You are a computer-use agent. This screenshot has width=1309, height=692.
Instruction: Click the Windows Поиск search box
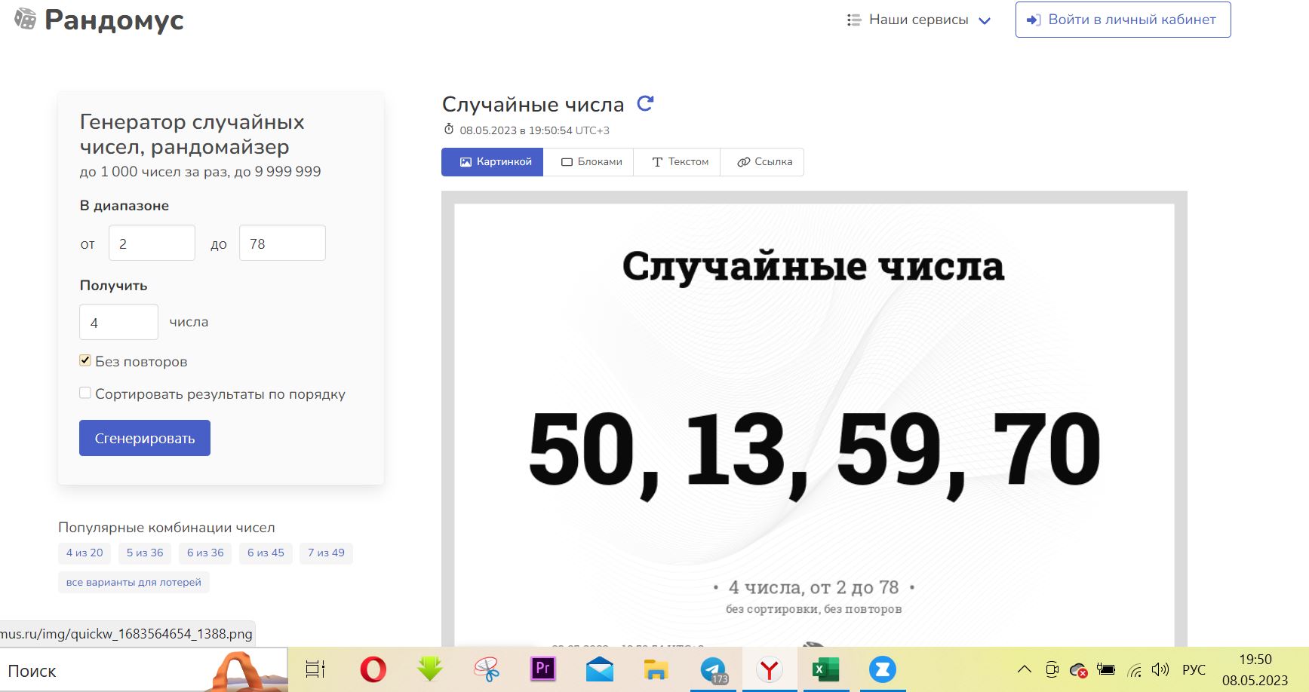point(143,669)
